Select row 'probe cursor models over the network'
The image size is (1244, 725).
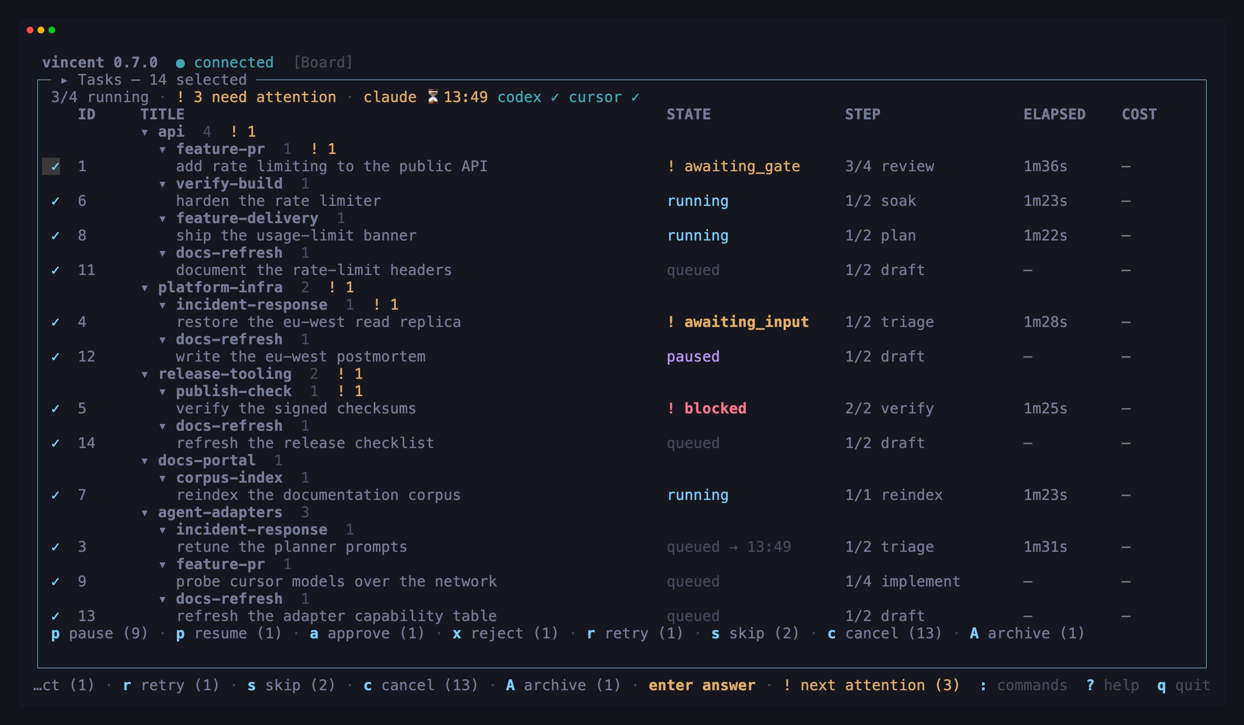[622, 582]
